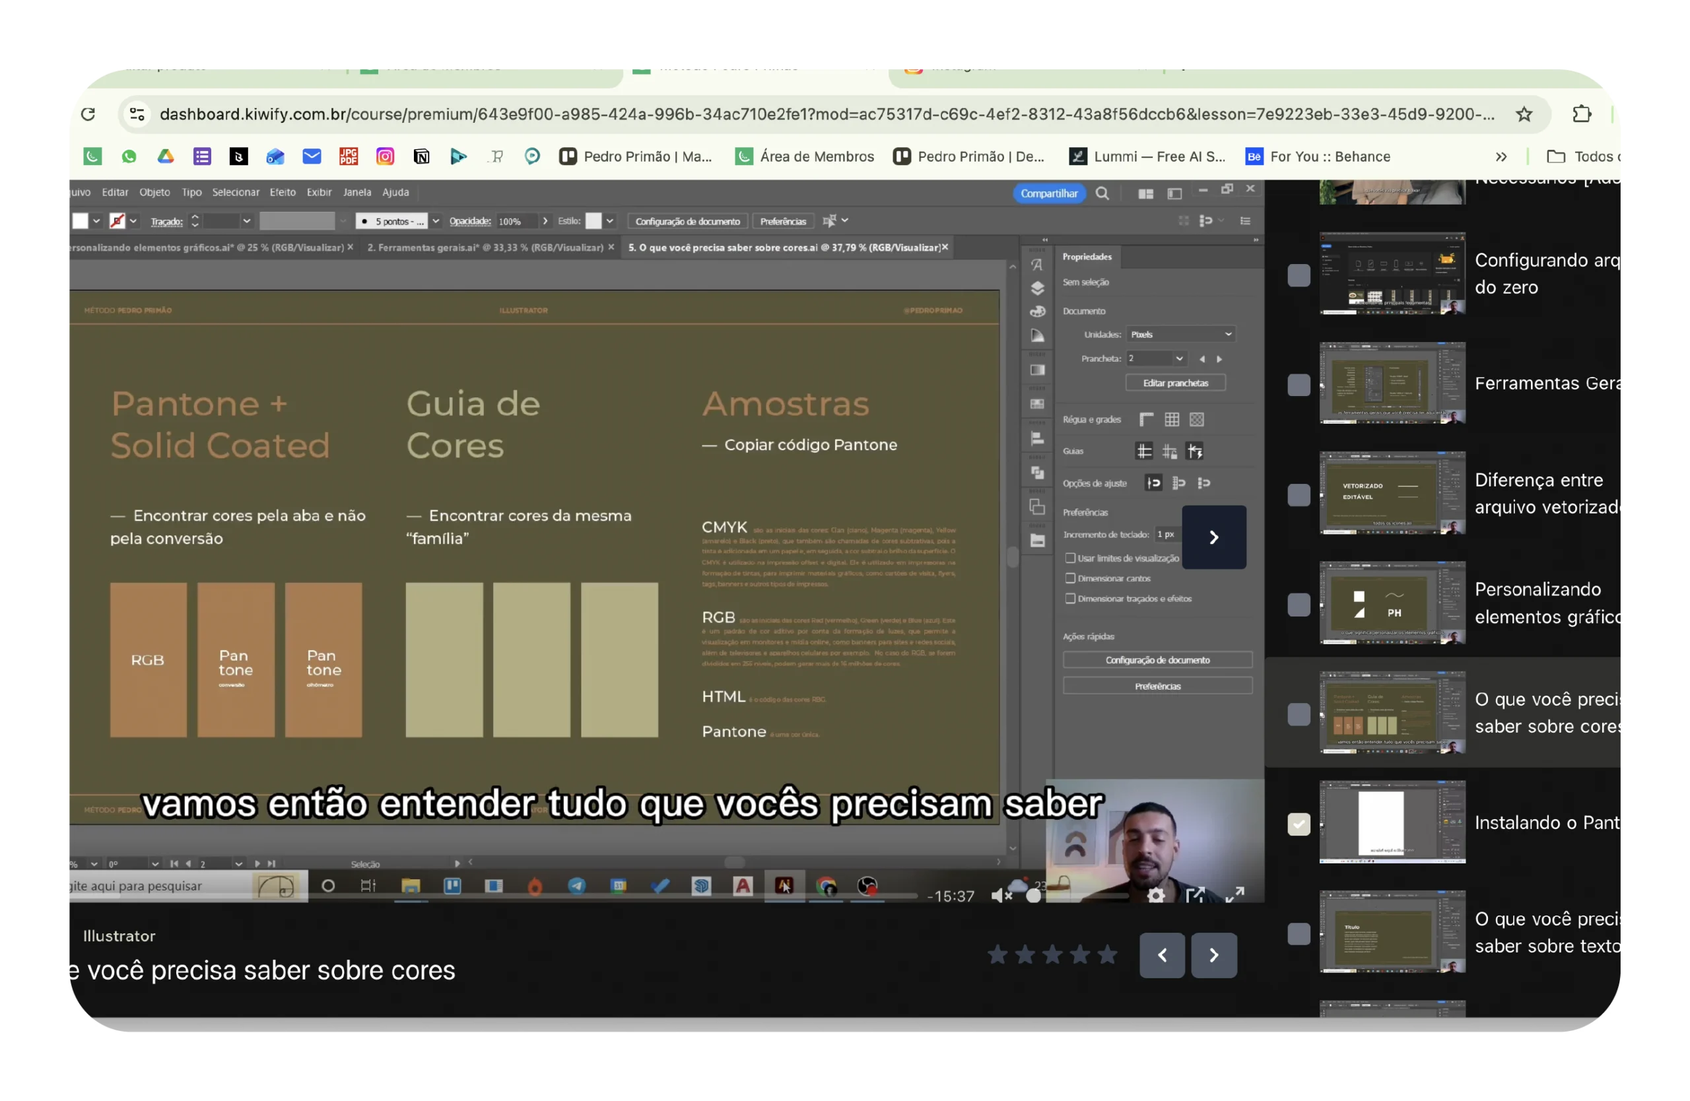Bookmark this page using the star icon
This screenshot has width=1690, height=1101.
click(1524, 114)
